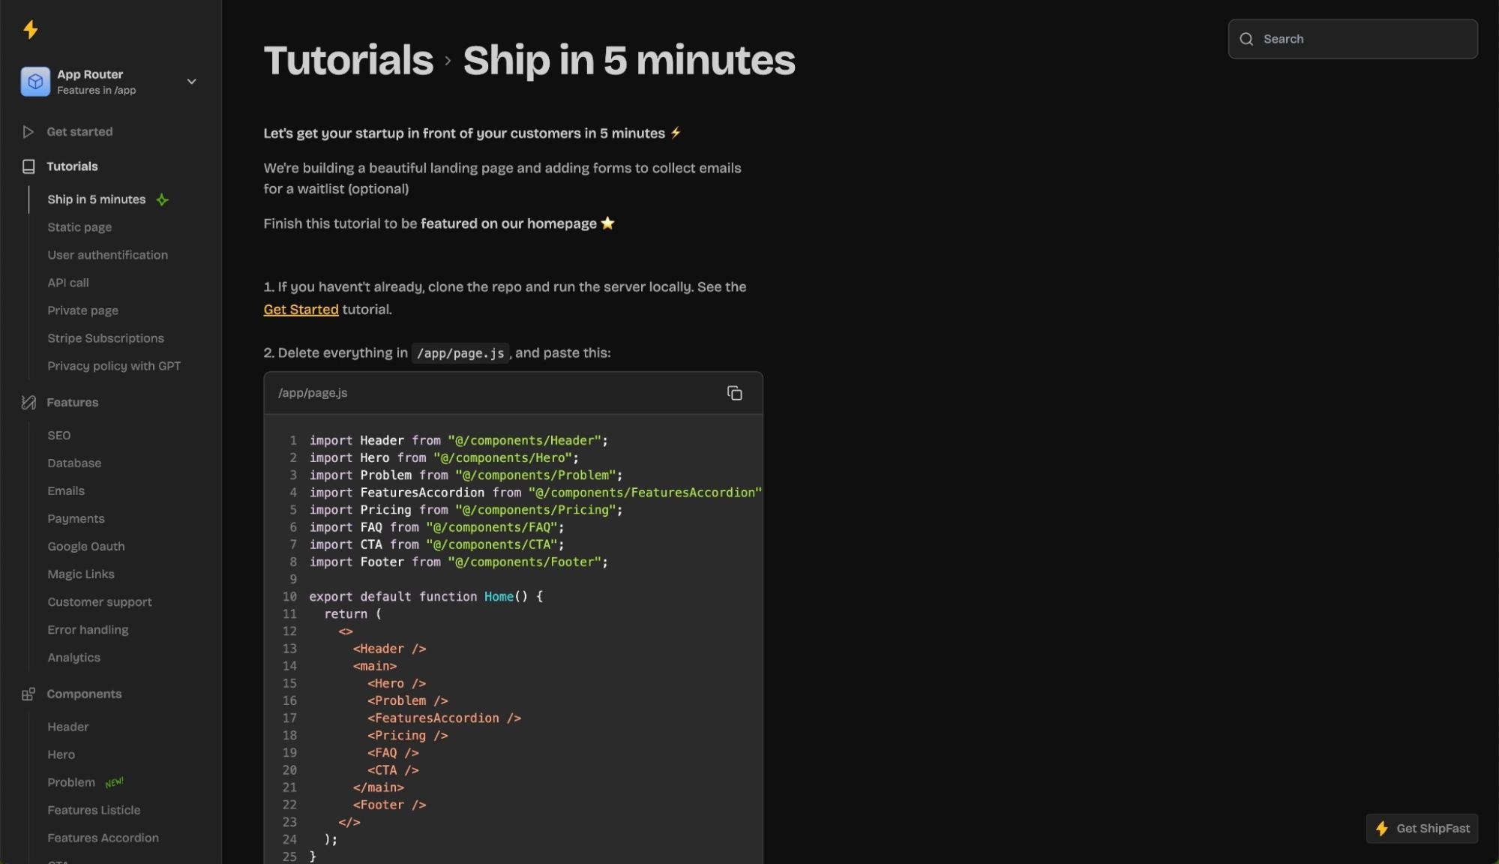Screen dimensions: 1499x864
Task: Go to Tutorials breadcrumb heading
Action: (348, 60)
